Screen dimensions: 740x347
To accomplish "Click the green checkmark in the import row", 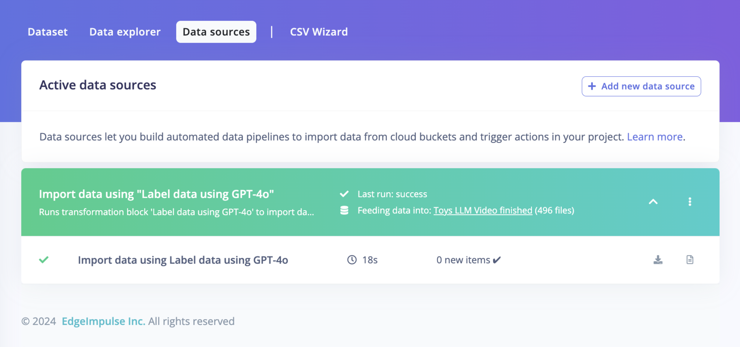I will (44, 260).
